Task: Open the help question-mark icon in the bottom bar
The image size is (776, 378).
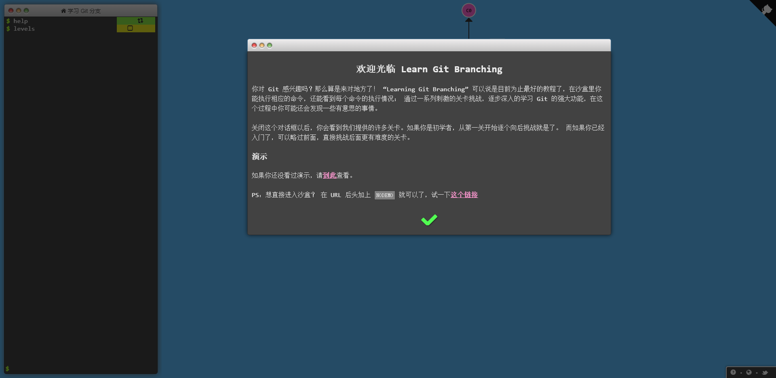Action: [733, 372]
